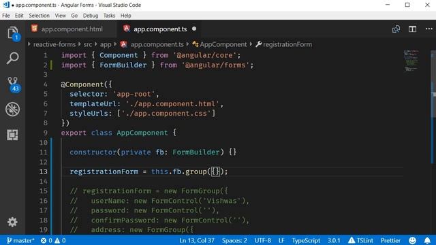The width and height of the screenshot is (436, 245).
Task: Click 'group' method call on line 13
Action: click(x=196, y=171)
